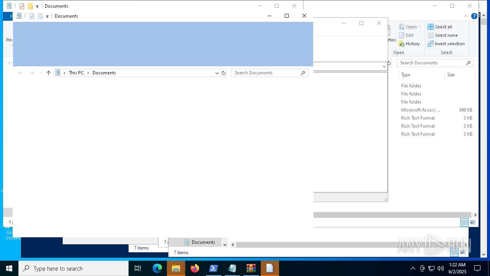Open File Explorer from the taskbar
490x276 pixels.
tap(176, 268)
